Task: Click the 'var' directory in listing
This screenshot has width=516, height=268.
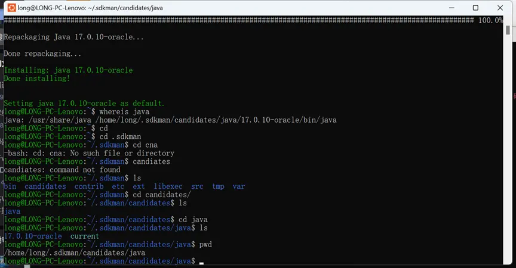Action: [238, 186]
